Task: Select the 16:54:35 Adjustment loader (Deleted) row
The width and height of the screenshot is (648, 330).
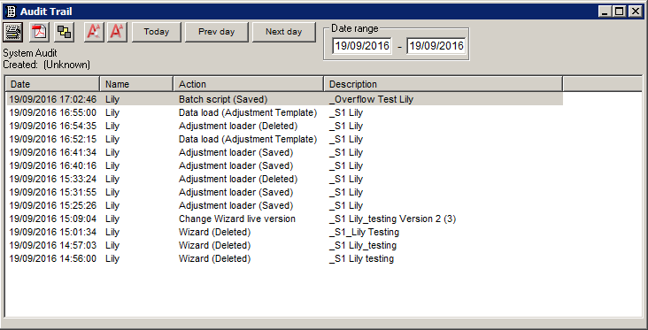Action: (x=284, y=126)
